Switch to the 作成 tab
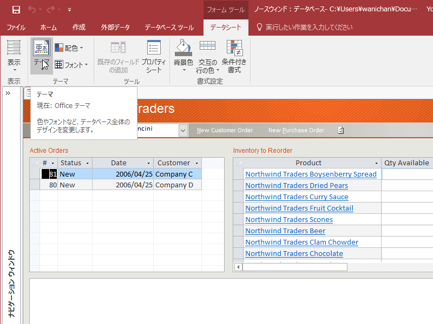 (79, 28)
